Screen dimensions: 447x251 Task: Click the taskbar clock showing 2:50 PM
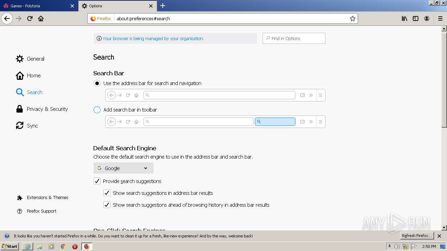(x=429, y=246)
